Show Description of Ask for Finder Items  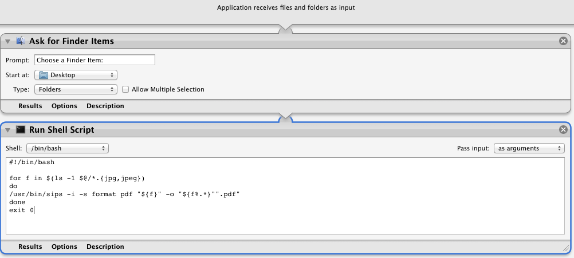point(105,106)
